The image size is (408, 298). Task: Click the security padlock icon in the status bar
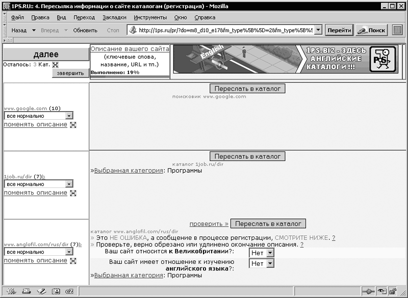coord(393,291)
